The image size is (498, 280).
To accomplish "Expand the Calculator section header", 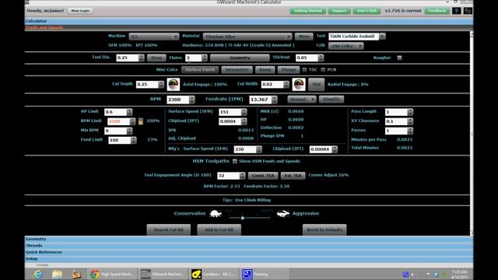I will tap(249, 21).
